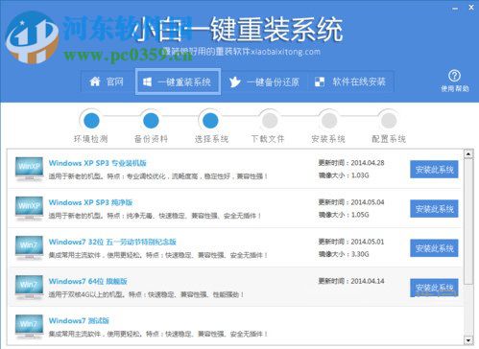The width and height of the screenshot is (479, 349).
Task: Open Windows XP SP3 纯净版 title link
Action: [90, 202]
